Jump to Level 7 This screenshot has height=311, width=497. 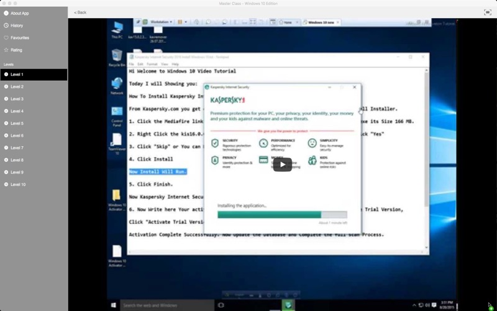[x=34, y=148]
